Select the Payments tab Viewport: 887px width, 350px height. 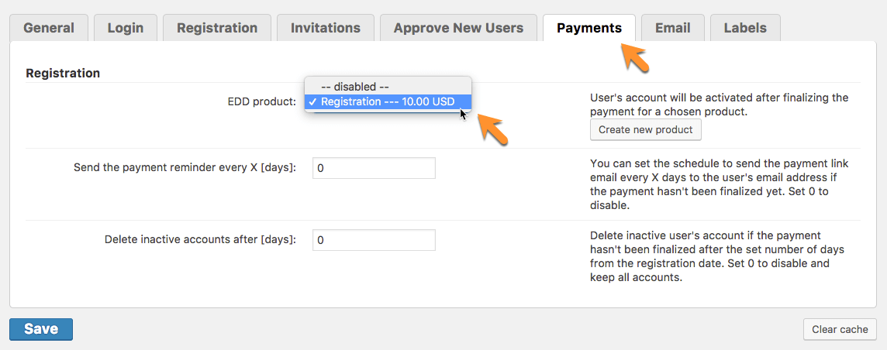click(x=589, y=28)
